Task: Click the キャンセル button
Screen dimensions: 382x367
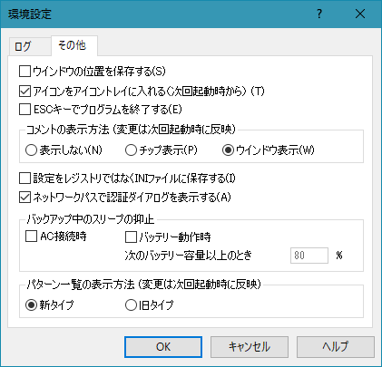Action: pyautogui.click(x=250, y=347)
